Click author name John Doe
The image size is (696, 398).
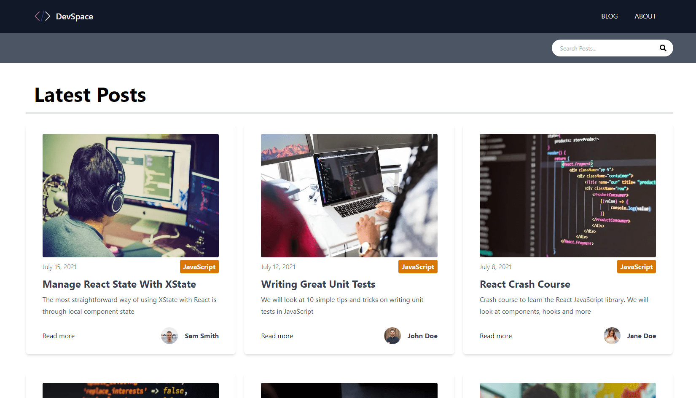click(x=422, y=336)
